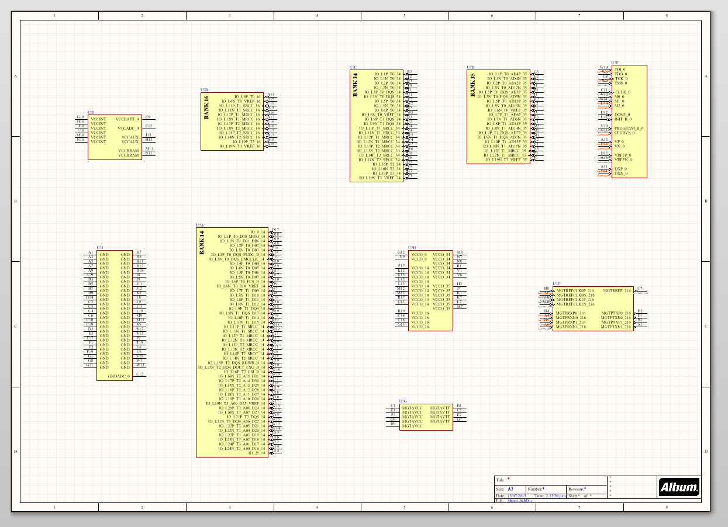Image resolution: width=728 pixels, height=527 pixels.
Task: Select the BANK 14 component body
Action: [x=232, y=342]
